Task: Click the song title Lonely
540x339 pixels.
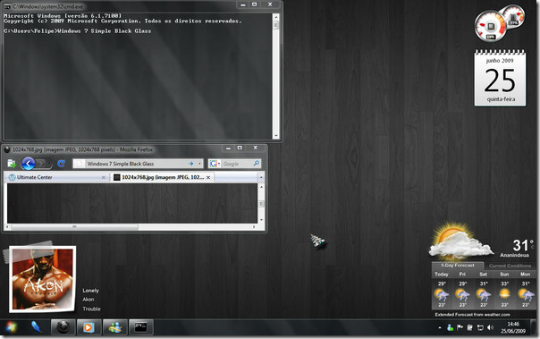Action: pyautogui.click(x=90, y=291)
